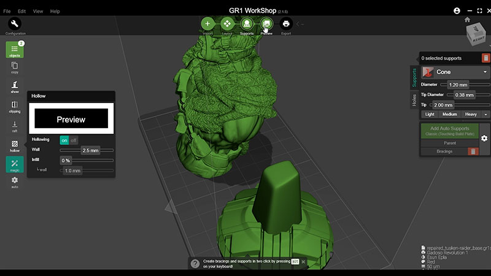The width and height of the screenshot is (491, 276).
Task: Go to the Layout step icon
Action: tap(226, 24)
